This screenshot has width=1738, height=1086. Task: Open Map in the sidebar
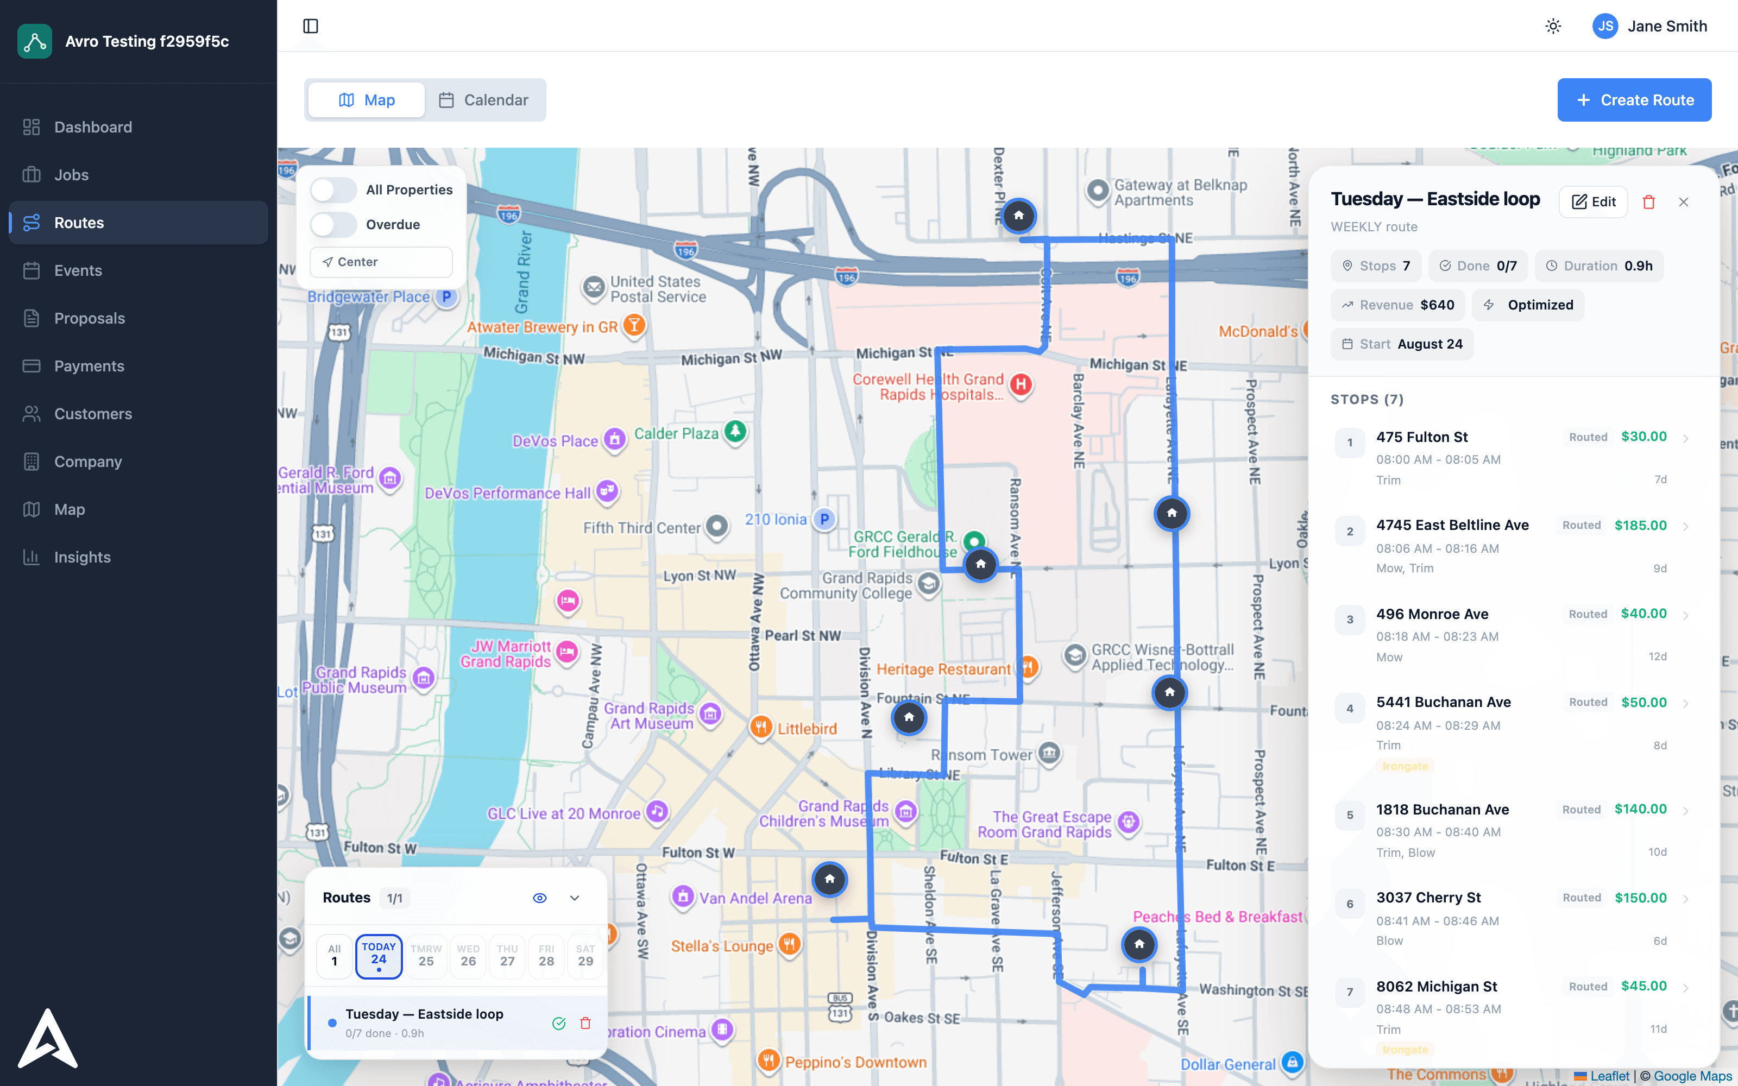pos(138,509)
